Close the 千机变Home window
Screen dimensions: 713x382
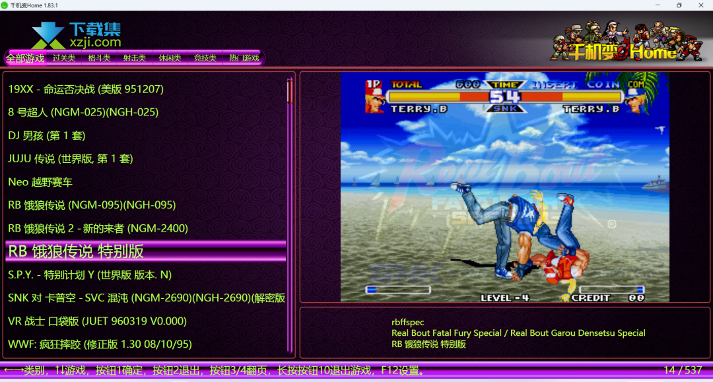700,5
